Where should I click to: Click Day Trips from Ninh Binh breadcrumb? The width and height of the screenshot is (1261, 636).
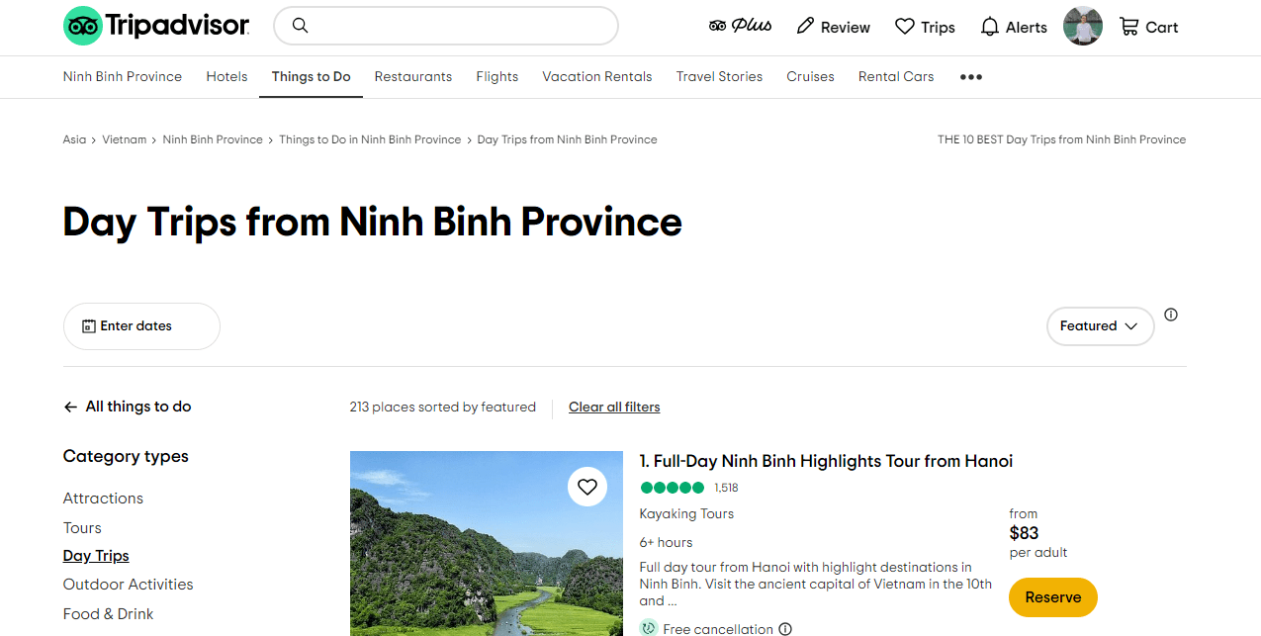(x=567, y=139)
